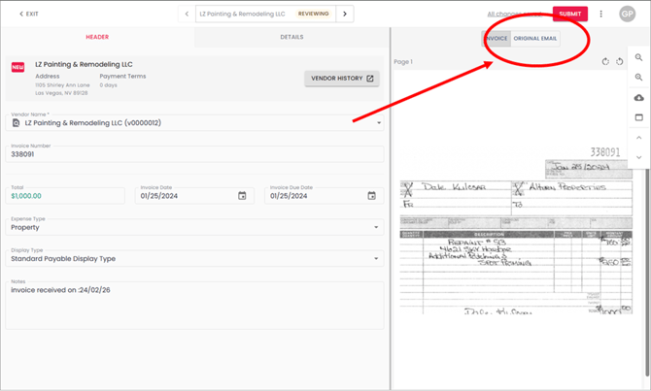Select the Header tab

pos(97,37)
